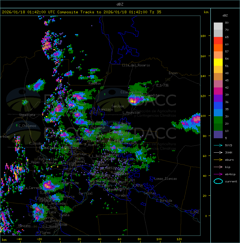This screenshot has height=243, width=240.
Task: Click the yellow-core storm cell near Clla.SanJose
Action: [133, 101]
